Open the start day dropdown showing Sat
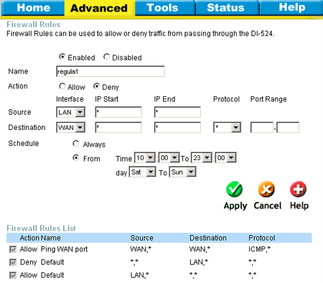Viewport: 323px width, 283px height. 143,172
